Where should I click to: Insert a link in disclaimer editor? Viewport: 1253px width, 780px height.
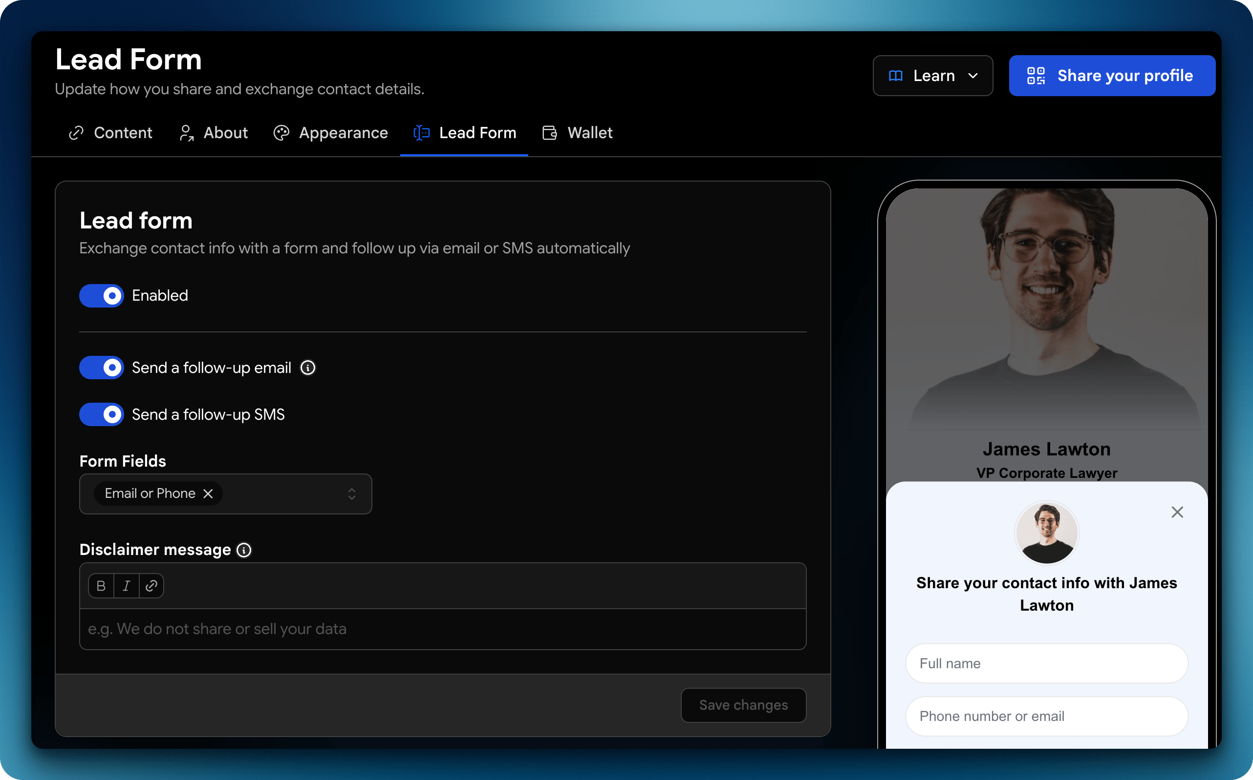pos(151,586)
